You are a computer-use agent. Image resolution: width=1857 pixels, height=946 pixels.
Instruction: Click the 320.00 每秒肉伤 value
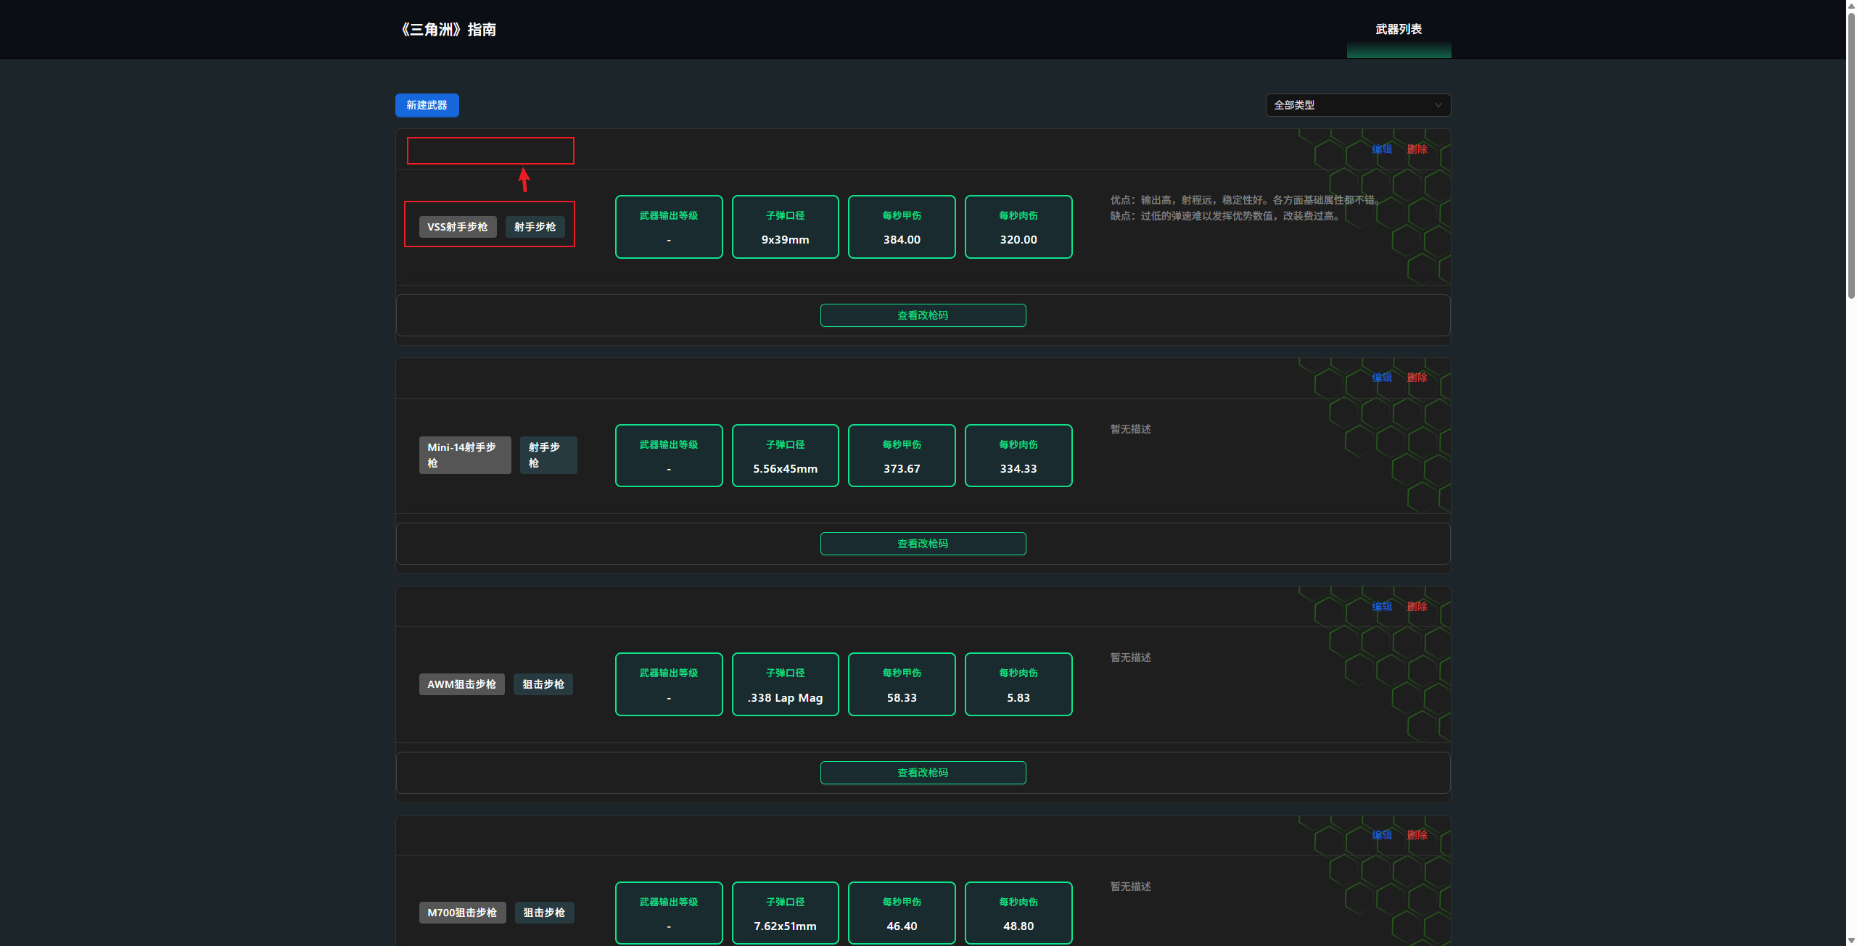click(x=1018, y=239)
